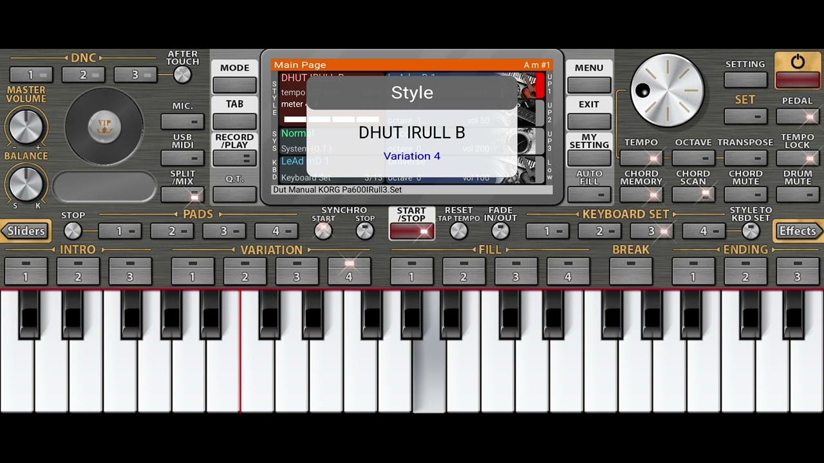Toggle the Auto Fill button
The image size is (824, 463).
click(589, 194)
